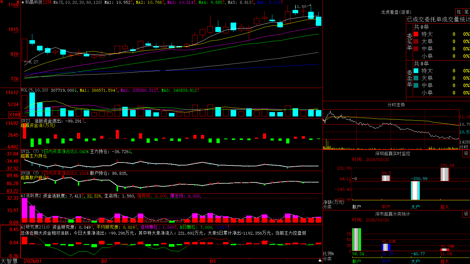The image size is (470, 264).
Task: Open the MA(5,10,20,30,60,120) indicator parameters
Action: [x=78, y=2]
